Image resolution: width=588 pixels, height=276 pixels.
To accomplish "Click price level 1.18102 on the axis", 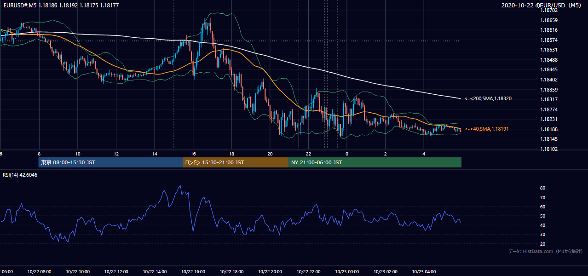I will (x=549, y=149).
